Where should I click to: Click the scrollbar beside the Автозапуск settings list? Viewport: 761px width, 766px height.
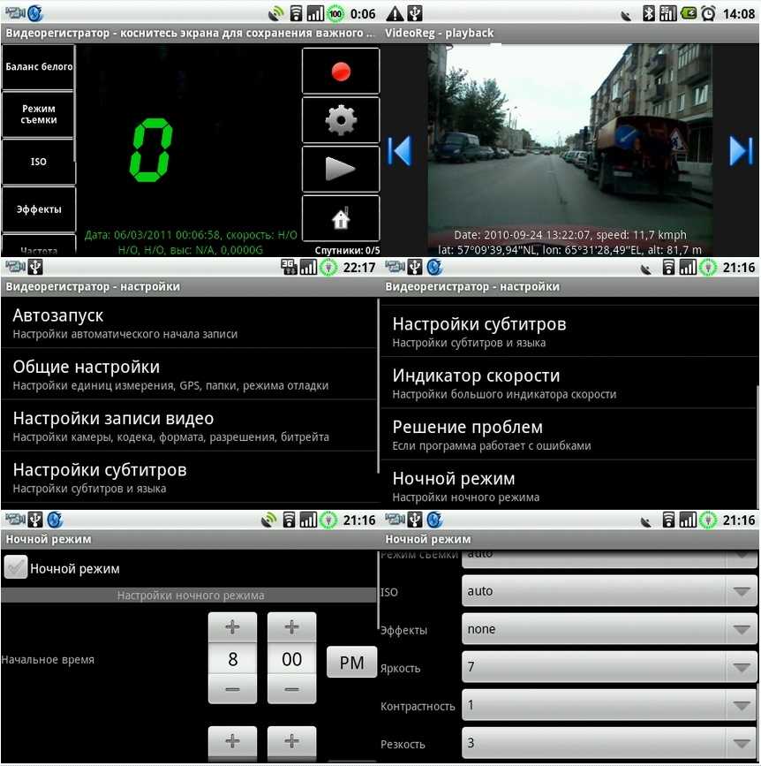point(379,386)
